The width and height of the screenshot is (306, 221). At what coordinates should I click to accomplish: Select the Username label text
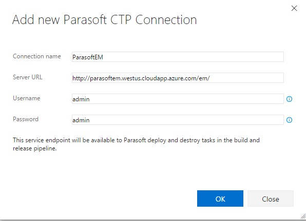pyautogui.click(x=27, y=98)
